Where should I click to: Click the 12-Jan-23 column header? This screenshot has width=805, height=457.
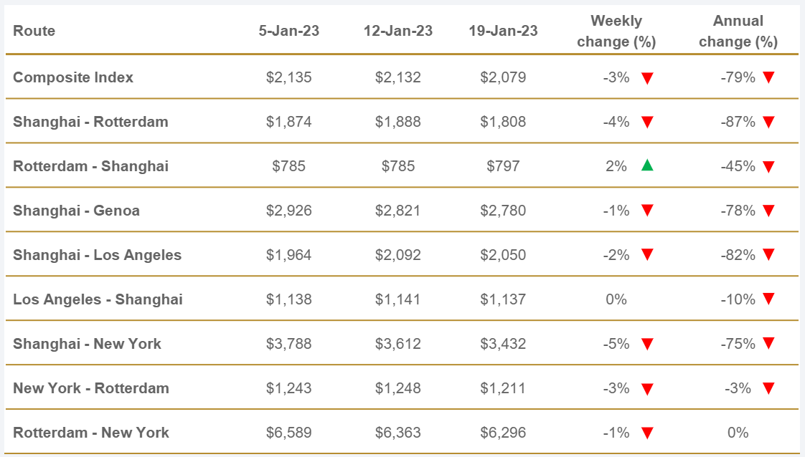click(x=398, y=31)
